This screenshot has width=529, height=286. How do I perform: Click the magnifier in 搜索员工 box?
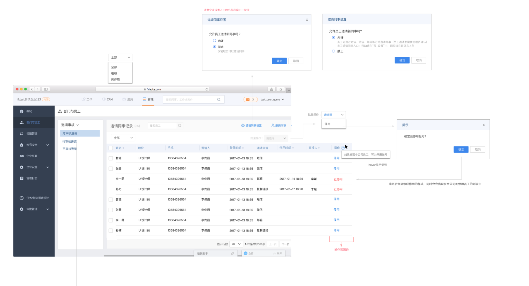pos(180,126)
